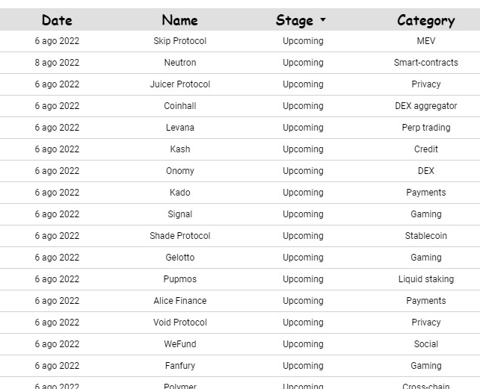The height and width of the screenshot is (389, 480).
Task: Click the Juicer Protocol entry
Action: (x=179, y=84)
